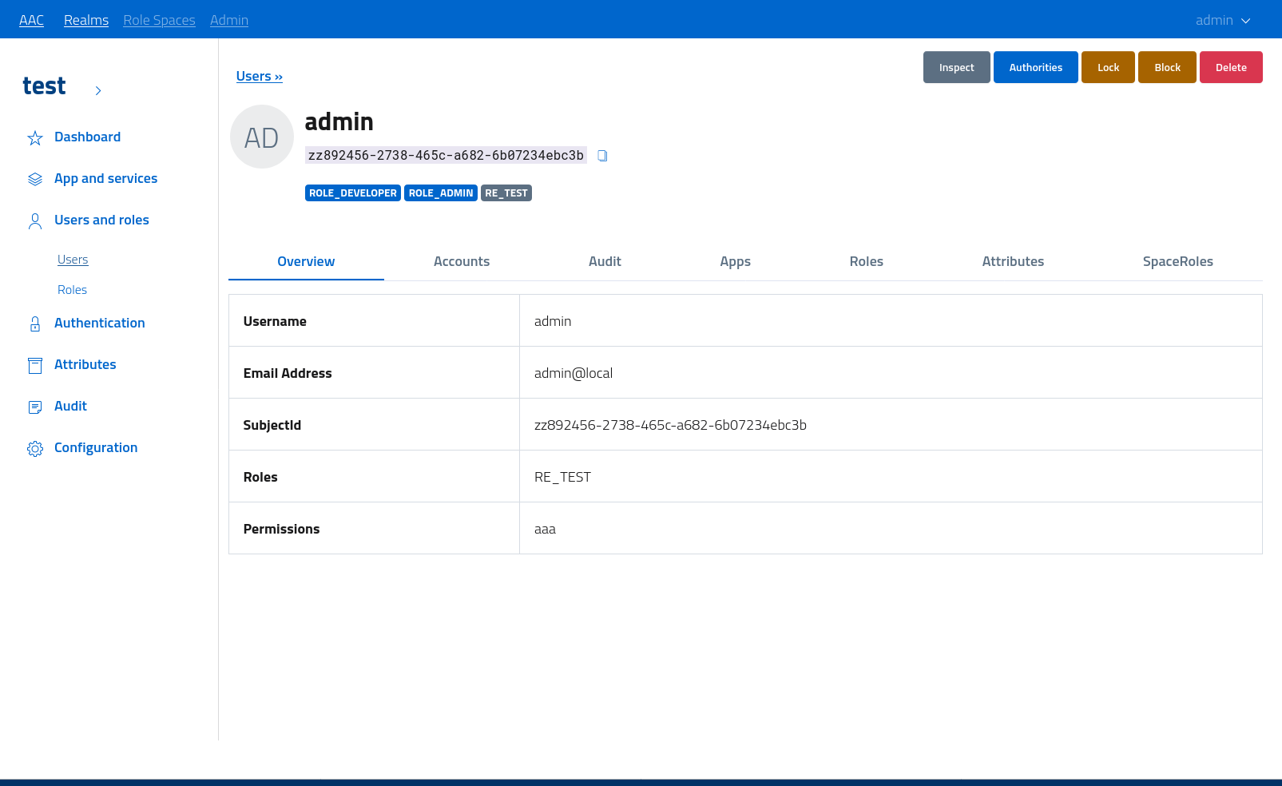Click the Authorities button
This screenshot has width=1282, height=786.
tap(1036, 67)
